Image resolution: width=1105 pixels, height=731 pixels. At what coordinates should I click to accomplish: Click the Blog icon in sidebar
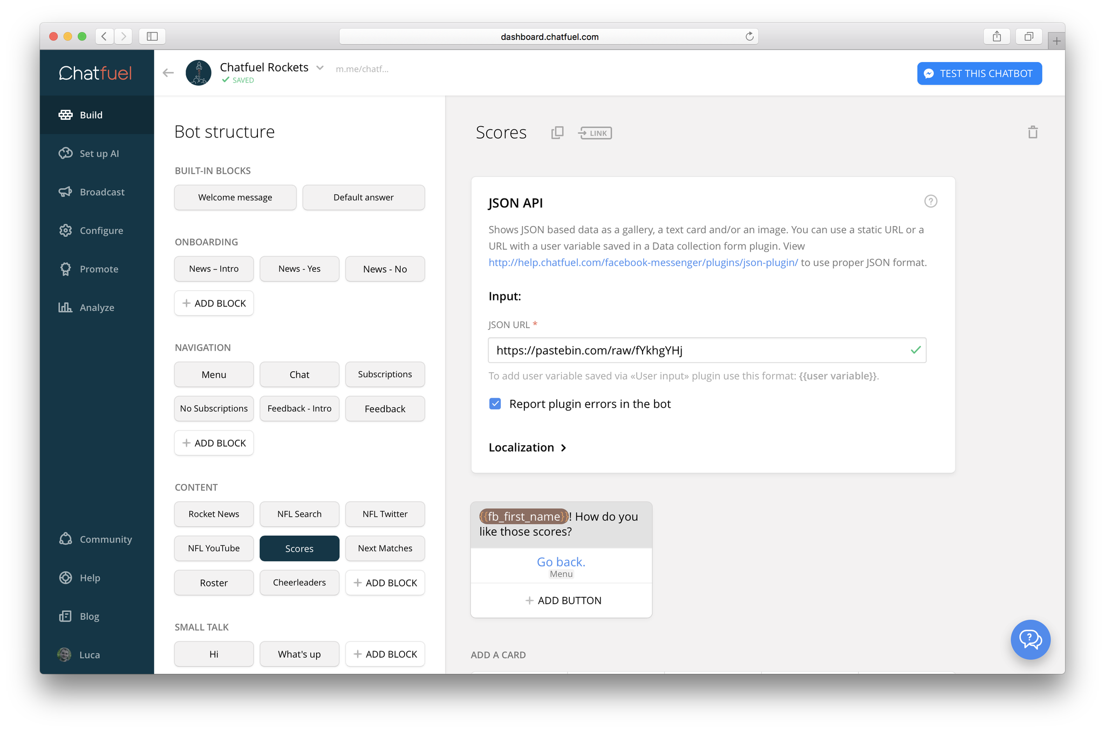65,616
